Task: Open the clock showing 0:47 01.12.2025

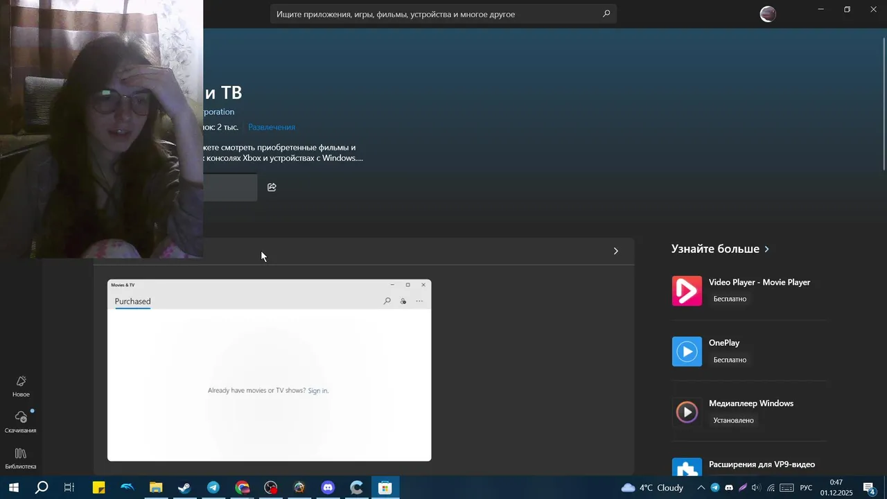Action: pyautogui.click(x=836, y=488)
